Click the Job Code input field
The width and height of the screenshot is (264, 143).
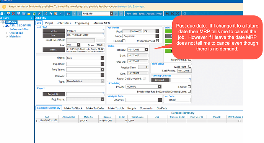coord(183,100)
